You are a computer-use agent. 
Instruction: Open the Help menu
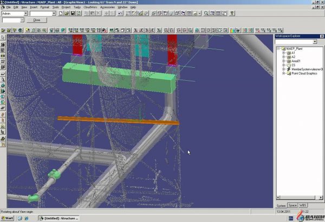coord(133,7)
